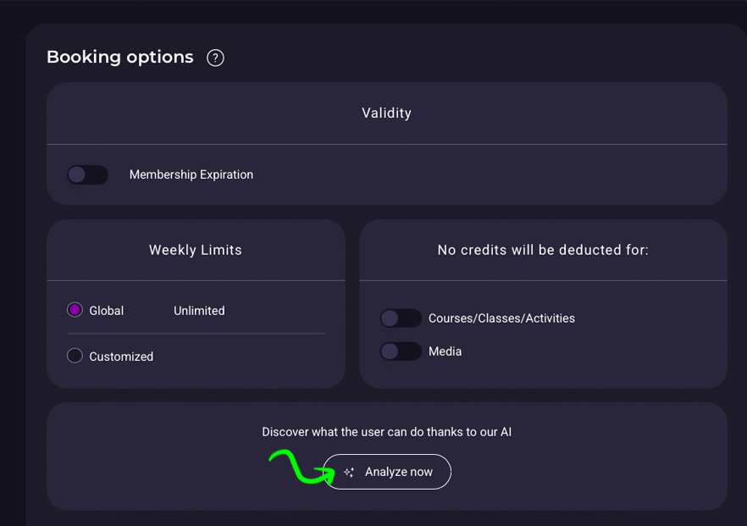Click the Customized option label

click(x=121, y=357)
